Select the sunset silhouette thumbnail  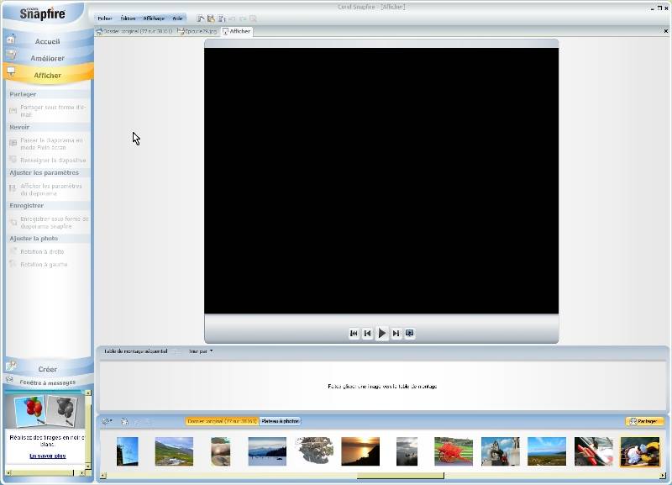coord(360,451)
